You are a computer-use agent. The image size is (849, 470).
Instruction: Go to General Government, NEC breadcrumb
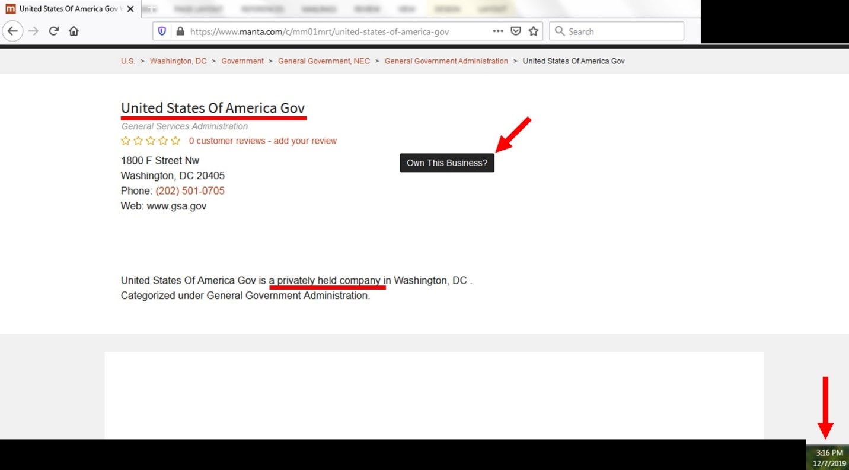(324, 61)
